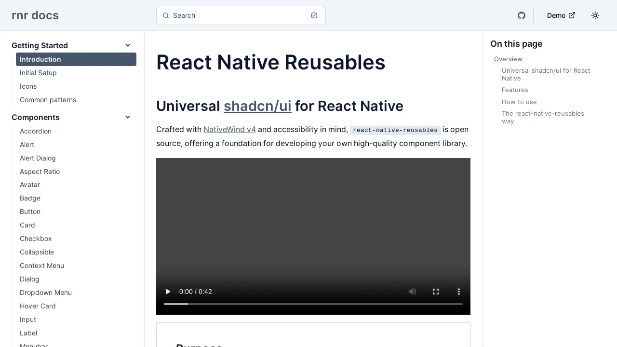Open the Demo link
The height and width of the screenshot is (347, 617).
[561, 15]
